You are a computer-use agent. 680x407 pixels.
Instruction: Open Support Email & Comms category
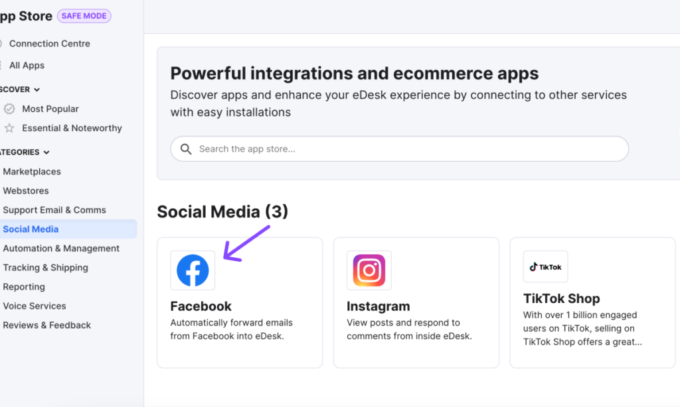(x=54, y=210)
